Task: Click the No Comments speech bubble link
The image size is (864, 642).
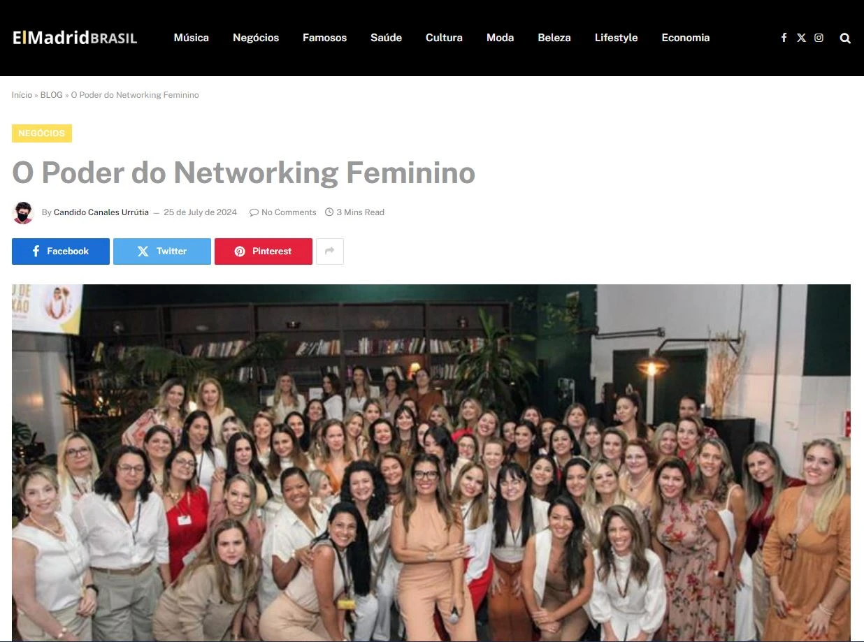Action: (x=283, y=212)
